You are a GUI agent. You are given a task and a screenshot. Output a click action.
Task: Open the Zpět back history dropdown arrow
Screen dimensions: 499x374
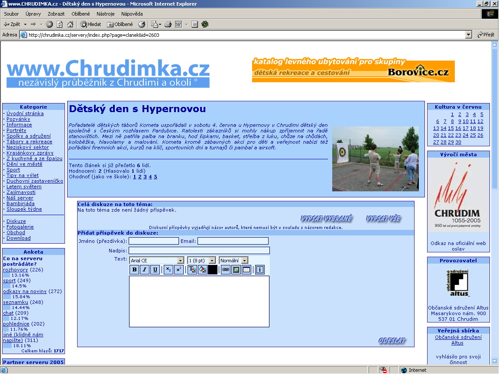[26, 24]
